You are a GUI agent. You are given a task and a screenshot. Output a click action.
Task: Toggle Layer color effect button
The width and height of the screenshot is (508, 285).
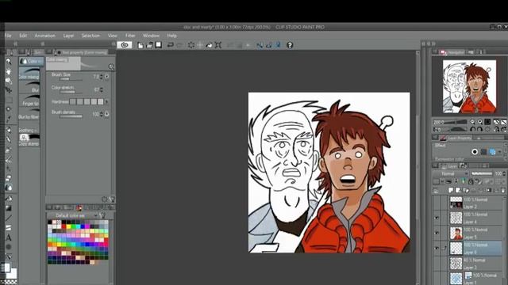click(x=492, y=151)
